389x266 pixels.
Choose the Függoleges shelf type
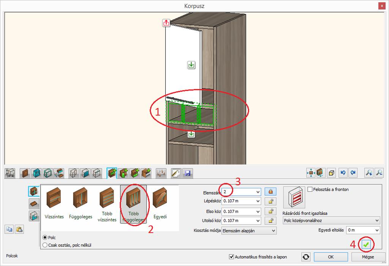81,204
